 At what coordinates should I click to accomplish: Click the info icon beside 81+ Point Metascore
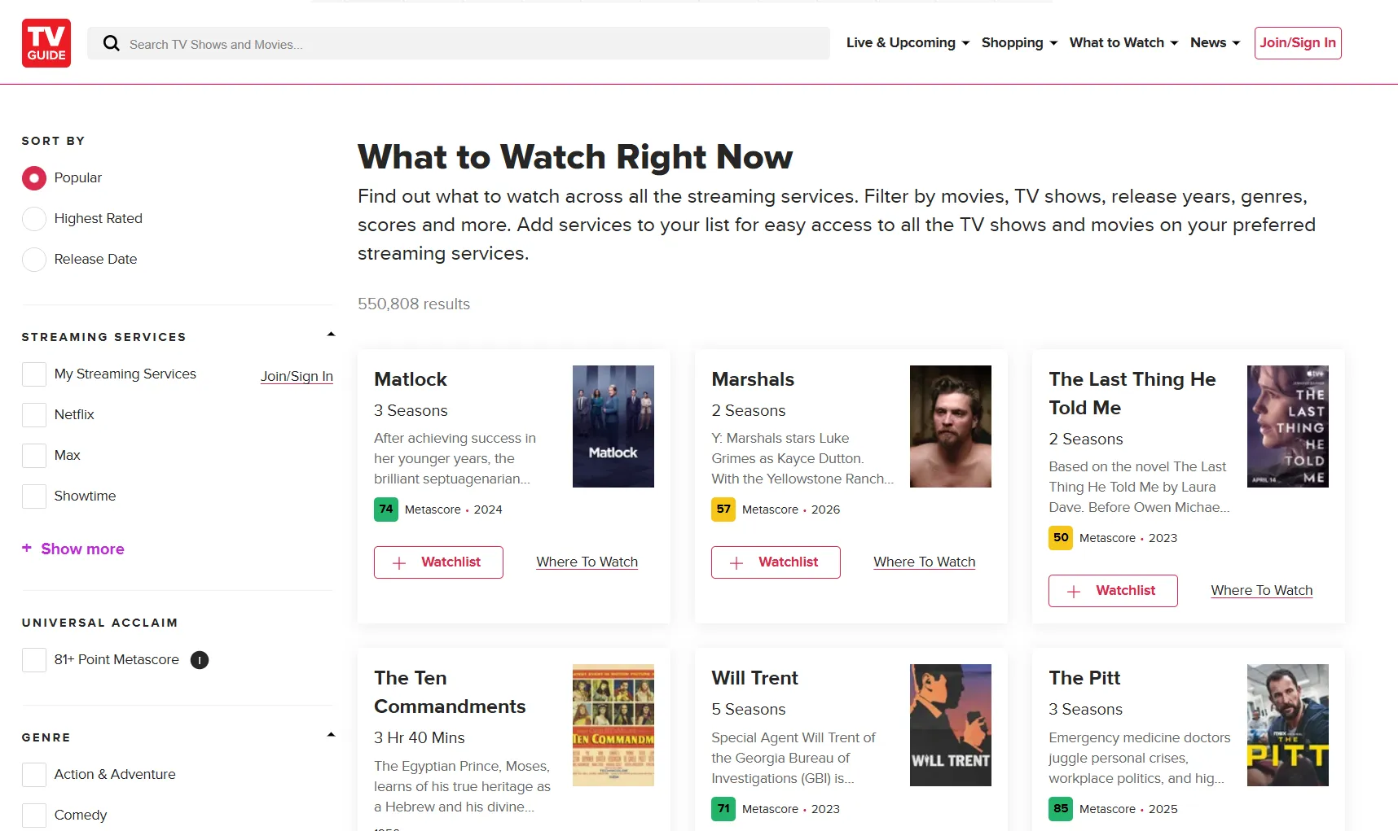[x=200, y=660]
